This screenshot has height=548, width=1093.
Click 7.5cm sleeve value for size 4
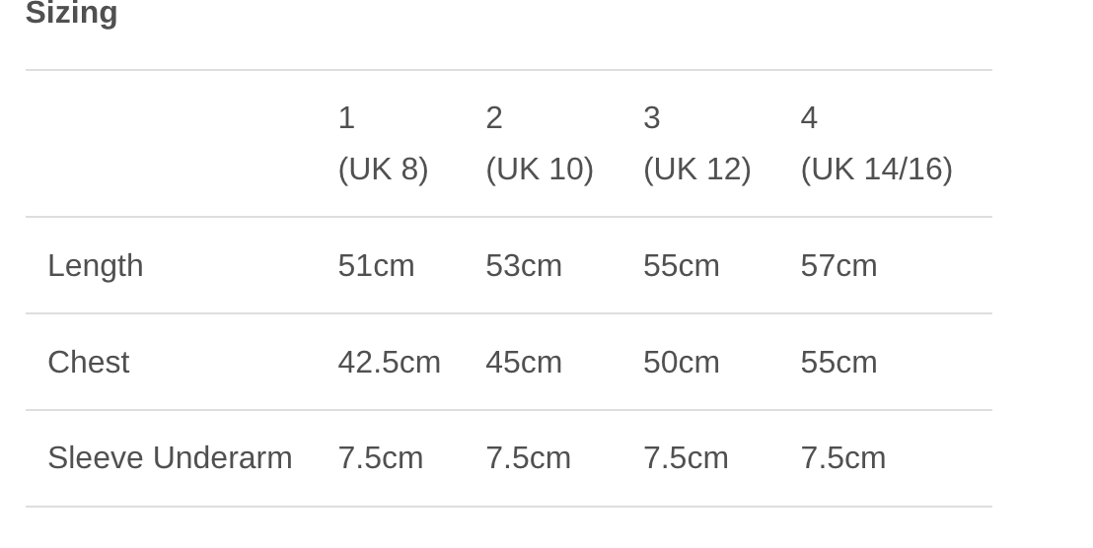tap(843, 458)
